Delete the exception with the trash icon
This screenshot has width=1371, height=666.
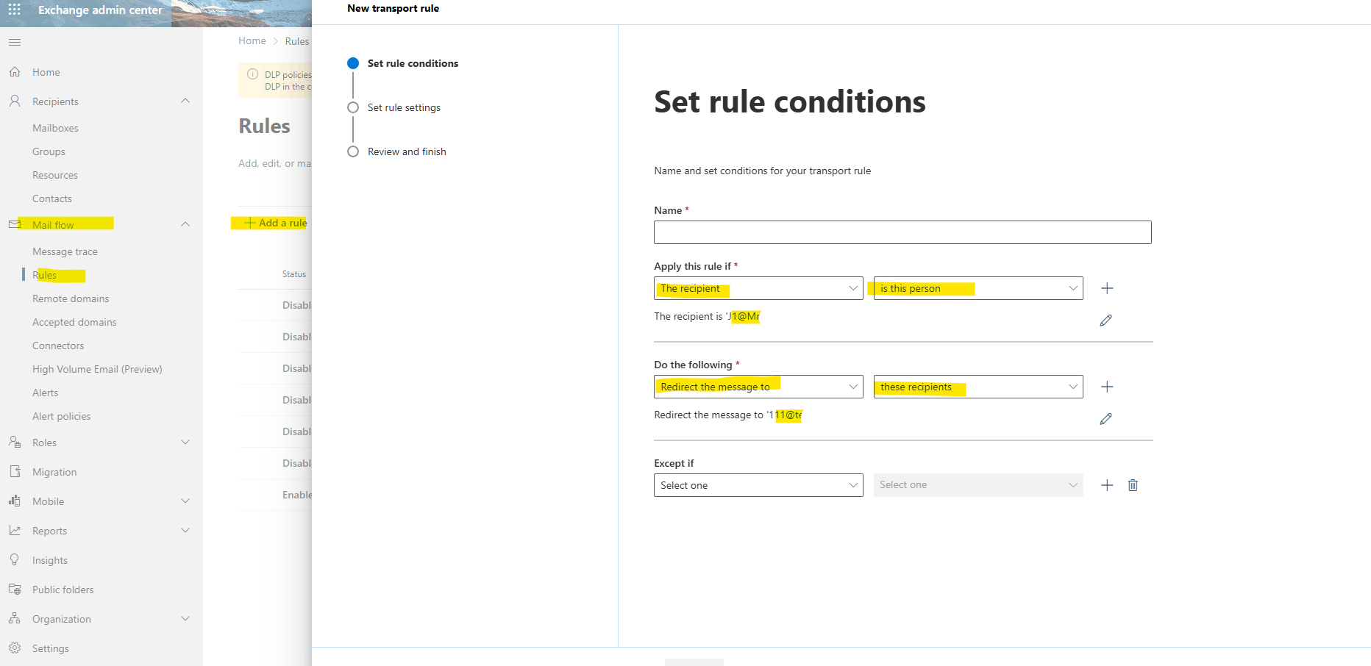tap(1133, 485)
